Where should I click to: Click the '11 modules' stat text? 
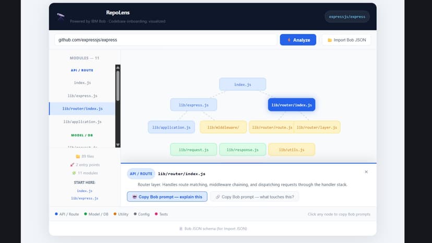(x=88, y=173)
